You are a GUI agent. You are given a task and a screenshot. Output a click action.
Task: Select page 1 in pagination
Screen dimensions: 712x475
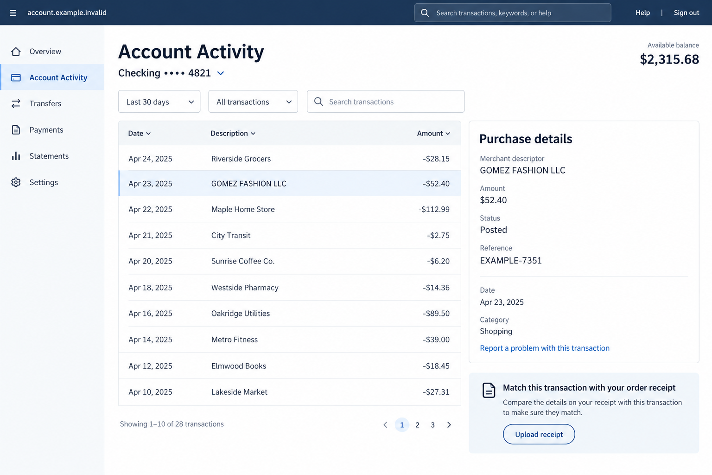402,425
